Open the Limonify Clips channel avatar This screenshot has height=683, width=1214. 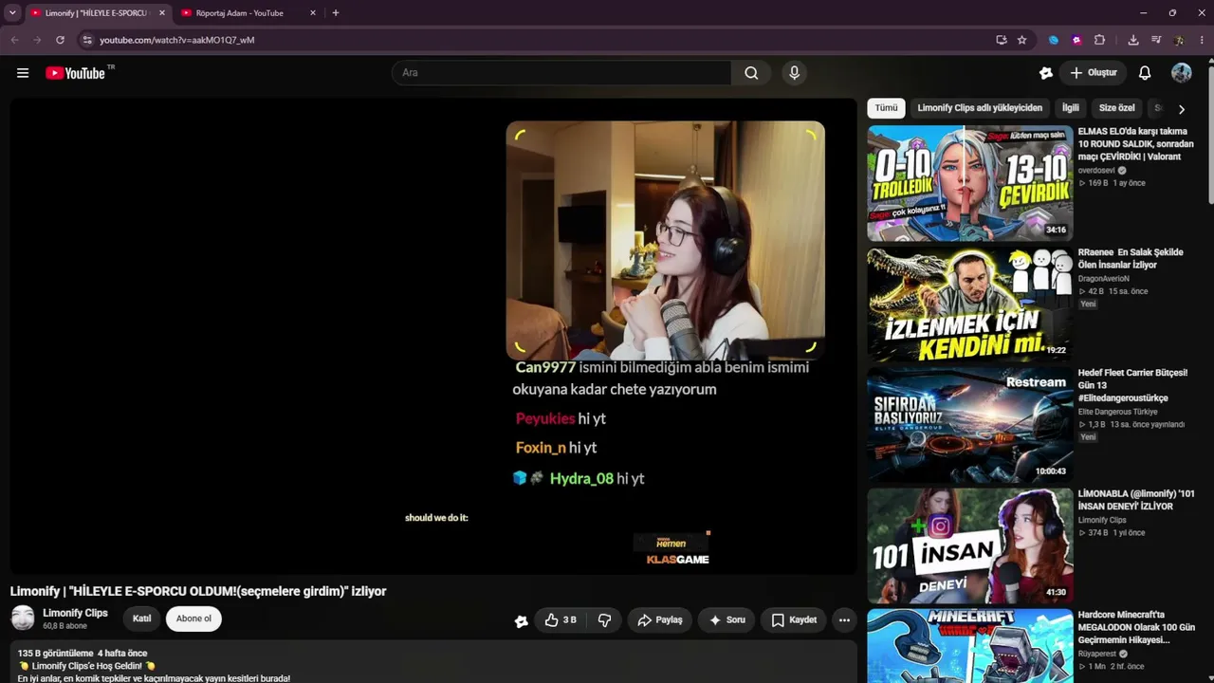click(x=23, y=618)
